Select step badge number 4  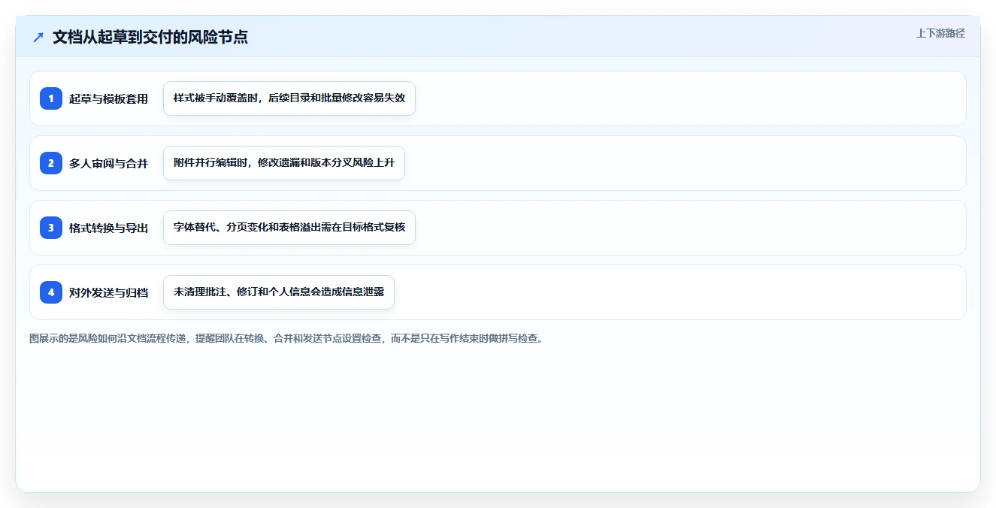point(51,292)
